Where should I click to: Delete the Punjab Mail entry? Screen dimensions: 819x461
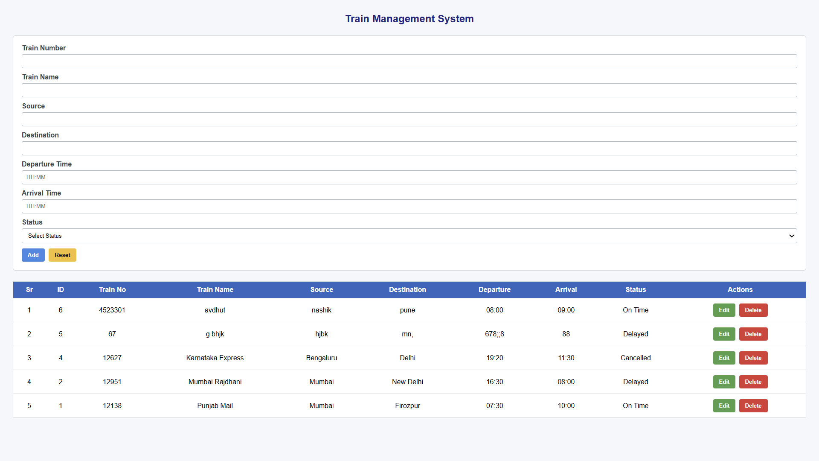point(753,406)
